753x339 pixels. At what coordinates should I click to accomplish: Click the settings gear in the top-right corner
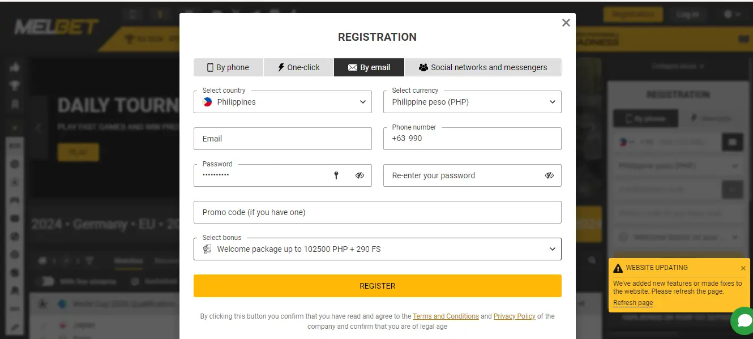(x=728, y=14)
